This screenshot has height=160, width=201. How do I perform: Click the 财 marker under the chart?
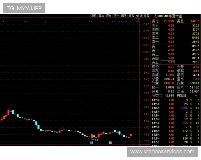(91, 142)
